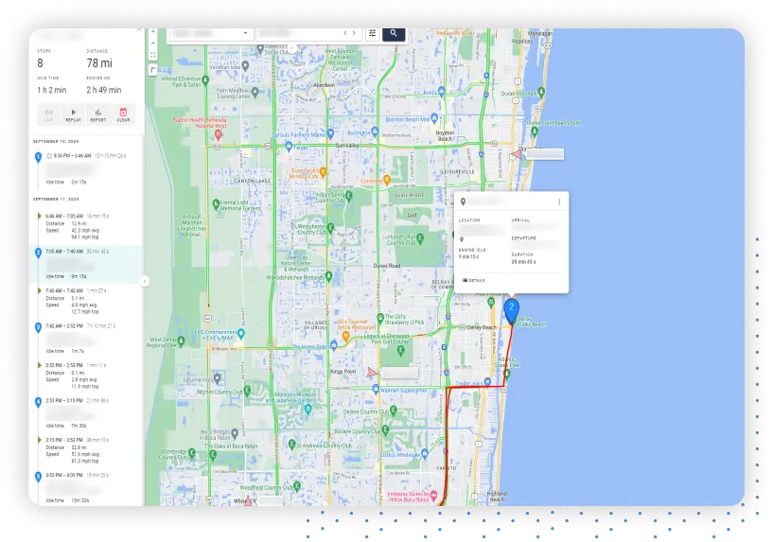Go to the previous date arrow
The width and height of the screenshot is (773, 542).
pyautogui.click(x=345, y=33)
